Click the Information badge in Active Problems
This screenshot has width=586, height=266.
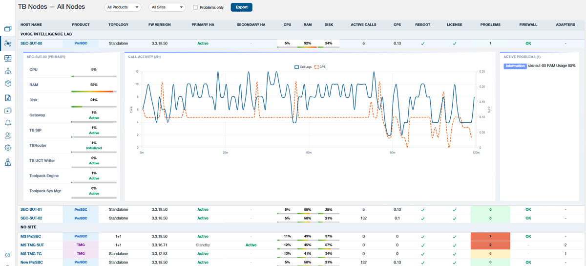tap(515, 66)
